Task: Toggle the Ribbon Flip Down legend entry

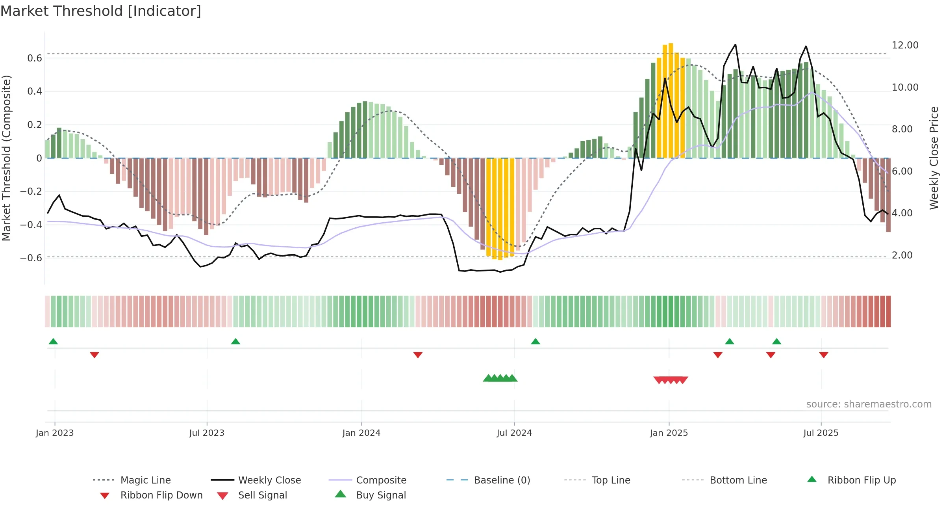Action: pos(151,495)
